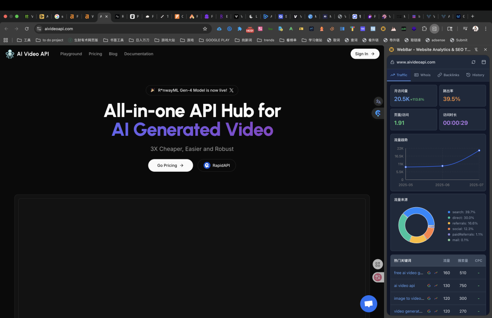Screen dimensions: 492x318
Task: Open the bookmarks apps grid icon
Action: pos(5,40)
